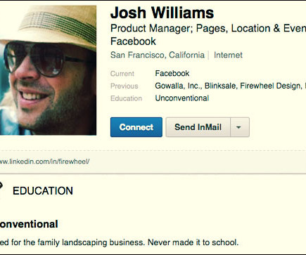The image size is (306, 255).
Task: Click the Connect button
Action: coord(136,127)
